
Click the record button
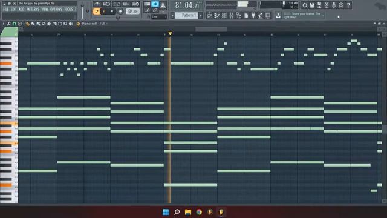tap(120, 12)
